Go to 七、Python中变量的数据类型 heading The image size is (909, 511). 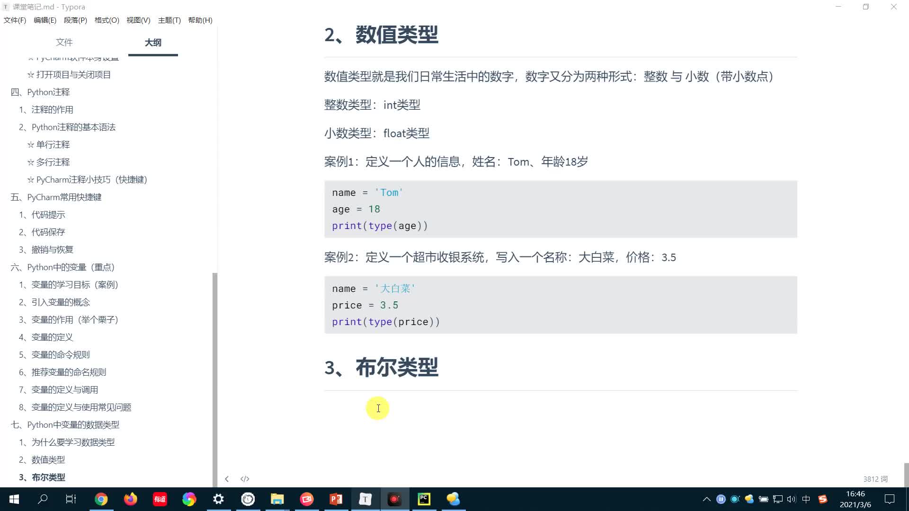pyautogui.click(x=65, y=425)
